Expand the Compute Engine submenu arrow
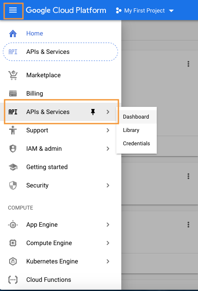Image resolution: width=198 pixels, height=291 pixels. point(108,243)
